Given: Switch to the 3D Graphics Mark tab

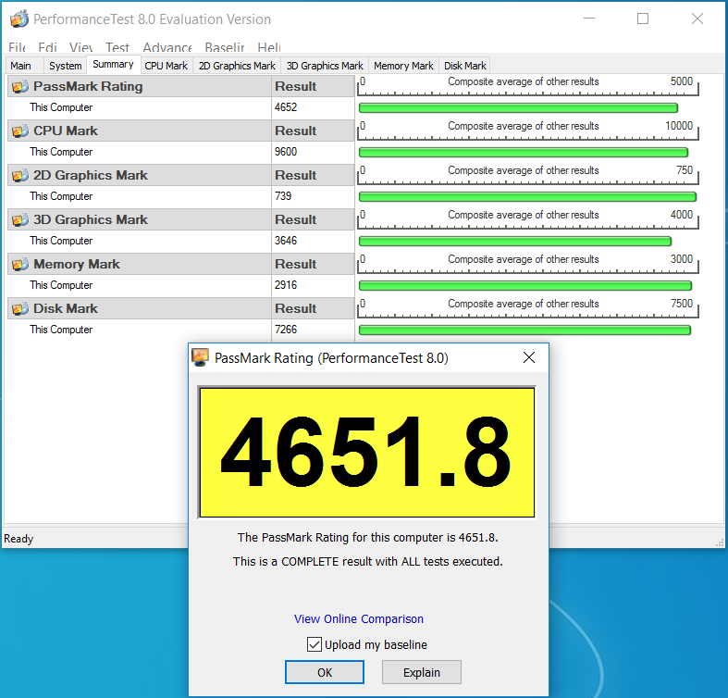Looking at the screenshot, I should 325,66.
